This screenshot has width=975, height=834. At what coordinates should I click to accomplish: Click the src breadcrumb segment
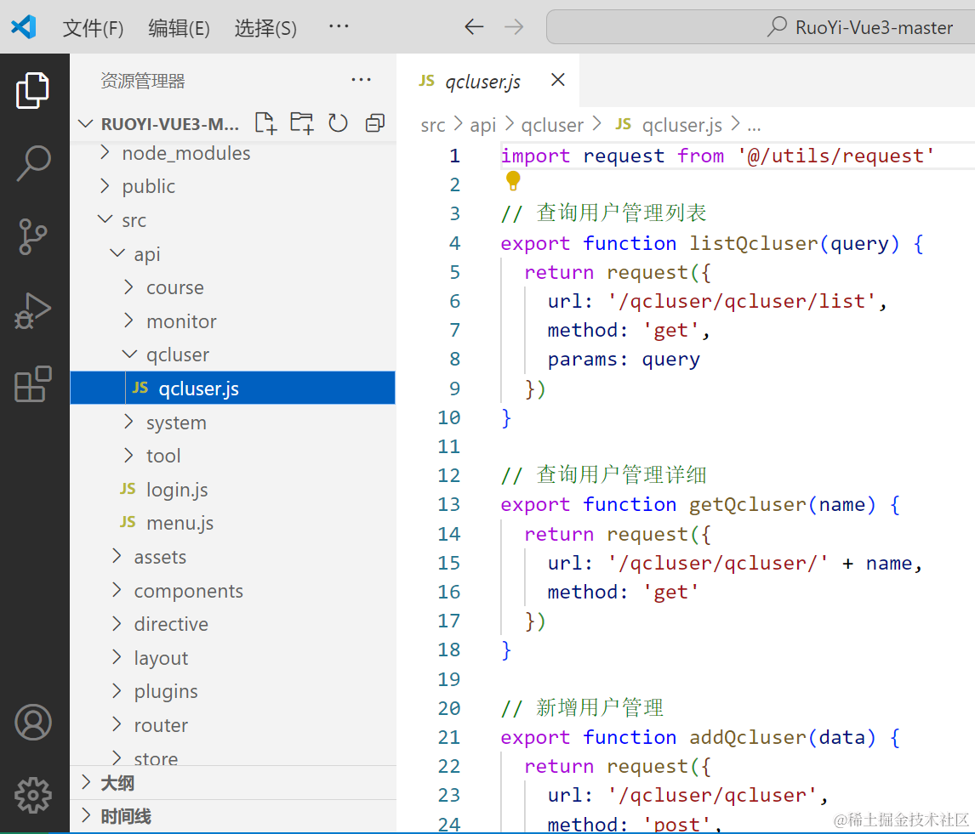click(433, 126)
